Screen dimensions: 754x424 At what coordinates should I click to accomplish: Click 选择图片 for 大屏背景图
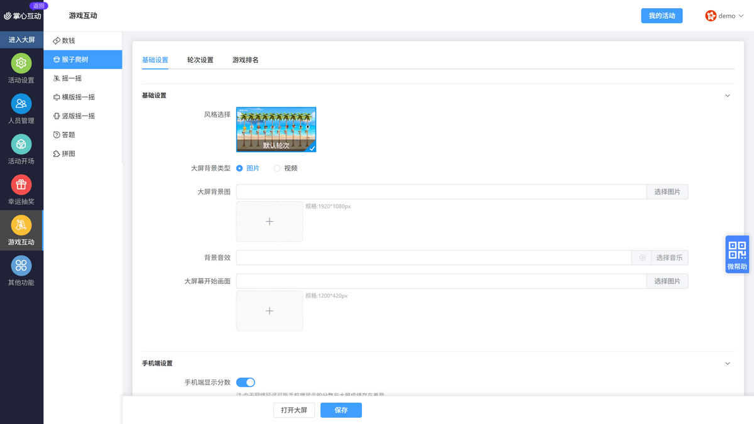[x=667, y=192]
